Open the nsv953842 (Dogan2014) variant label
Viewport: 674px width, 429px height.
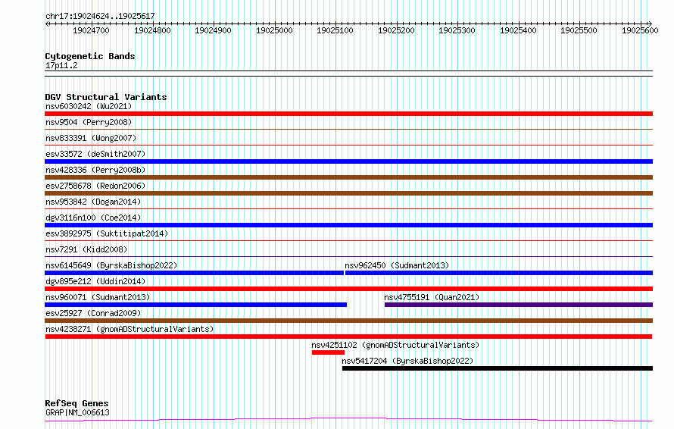(x=93, y=202)
